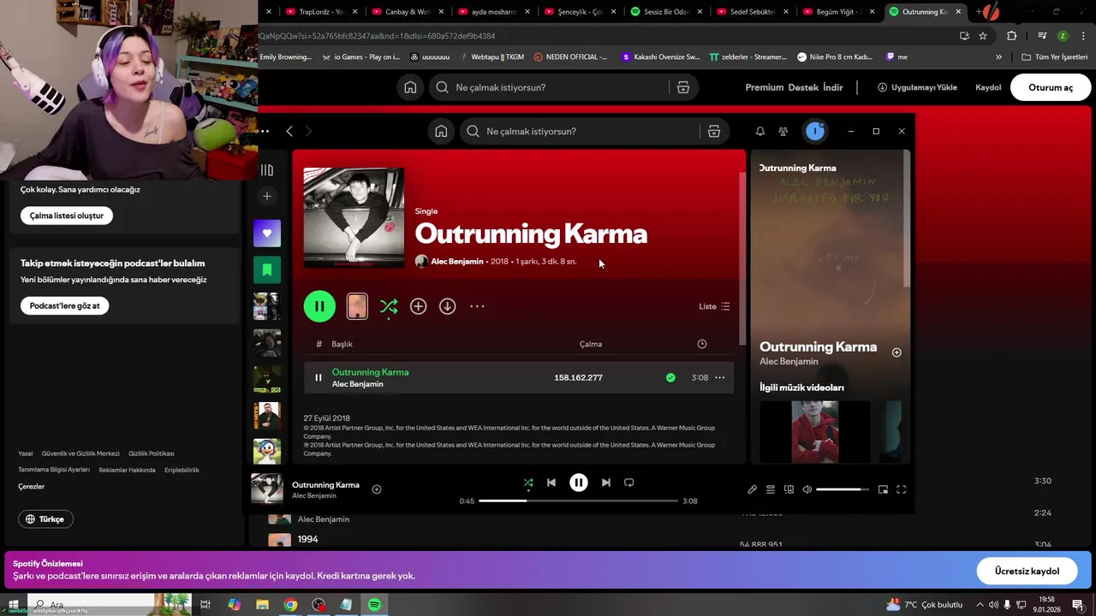The image size is (1096, 616).
Task: Click Uygulamayı Yükle in the web header
Action: (917, 87)
